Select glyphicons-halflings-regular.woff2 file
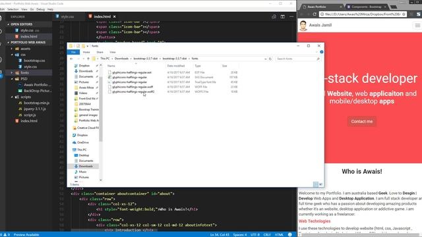This screenshot has height=237, width=422. click(x=133, y=92)
